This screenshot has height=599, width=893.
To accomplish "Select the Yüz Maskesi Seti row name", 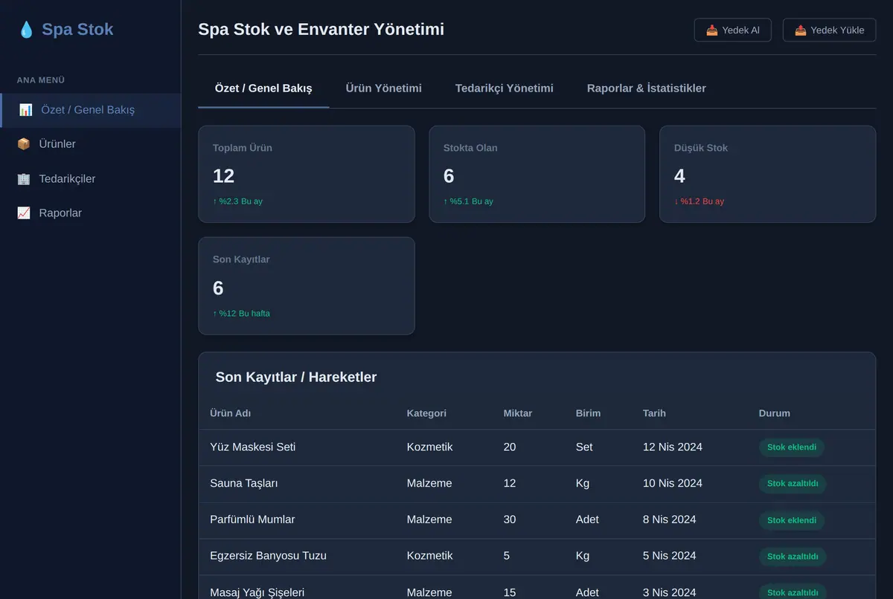I will pos(253,447).
